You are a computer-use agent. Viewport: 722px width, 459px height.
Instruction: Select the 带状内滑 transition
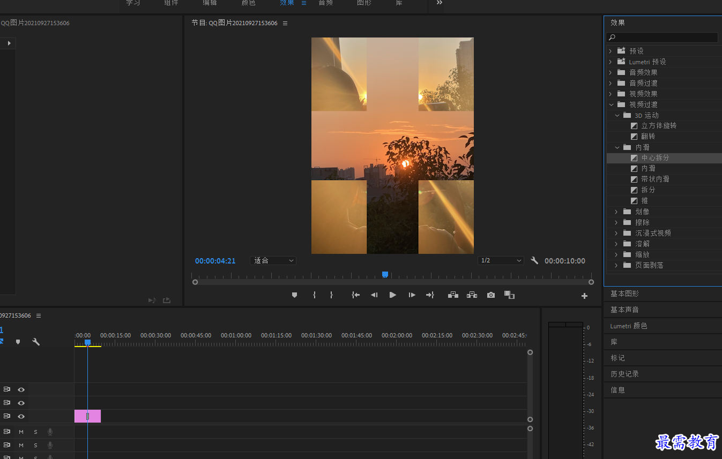pyautogui.click(x=655, y=179)
